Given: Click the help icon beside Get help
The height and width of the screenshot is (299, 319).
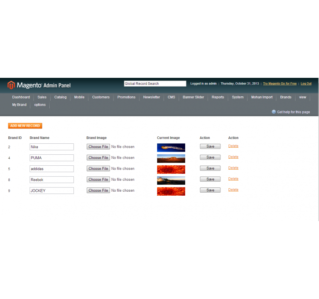Looking at the screenshot, I should [274, 112].
